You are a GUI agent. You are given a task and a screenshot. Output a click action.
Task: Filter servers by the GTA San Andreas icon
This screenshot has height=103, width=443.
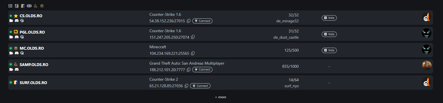[x=36, y=6]
